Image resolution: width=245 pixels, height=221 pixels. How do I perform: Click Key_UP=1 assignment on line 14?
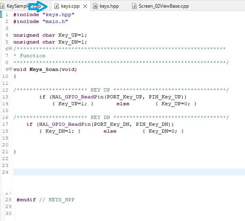[x=73, y=104]
